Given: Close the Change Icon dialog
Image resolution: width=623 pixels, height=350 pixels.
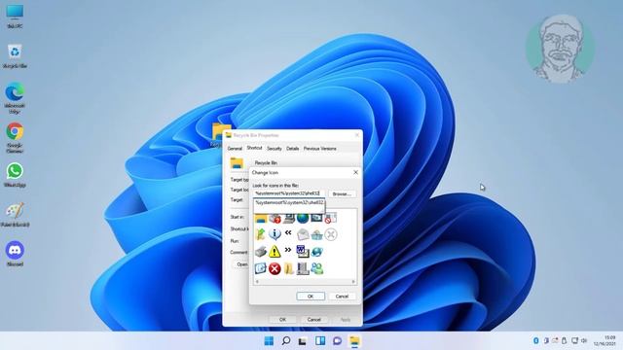Looking at the screenshot, I should [355, 172].
